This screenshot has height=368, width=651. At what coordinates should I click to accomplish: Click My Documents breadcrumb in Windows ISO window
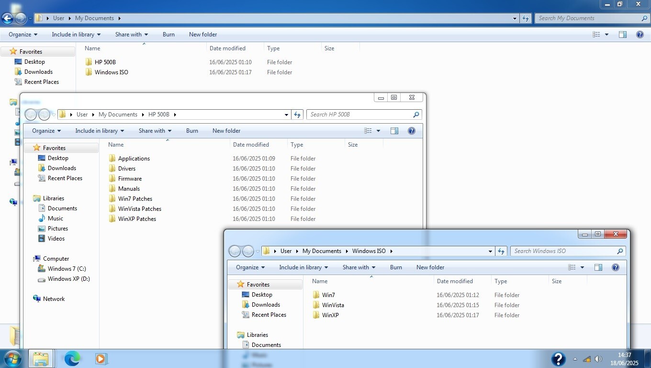pyautogui.click(x=322, y=251)
